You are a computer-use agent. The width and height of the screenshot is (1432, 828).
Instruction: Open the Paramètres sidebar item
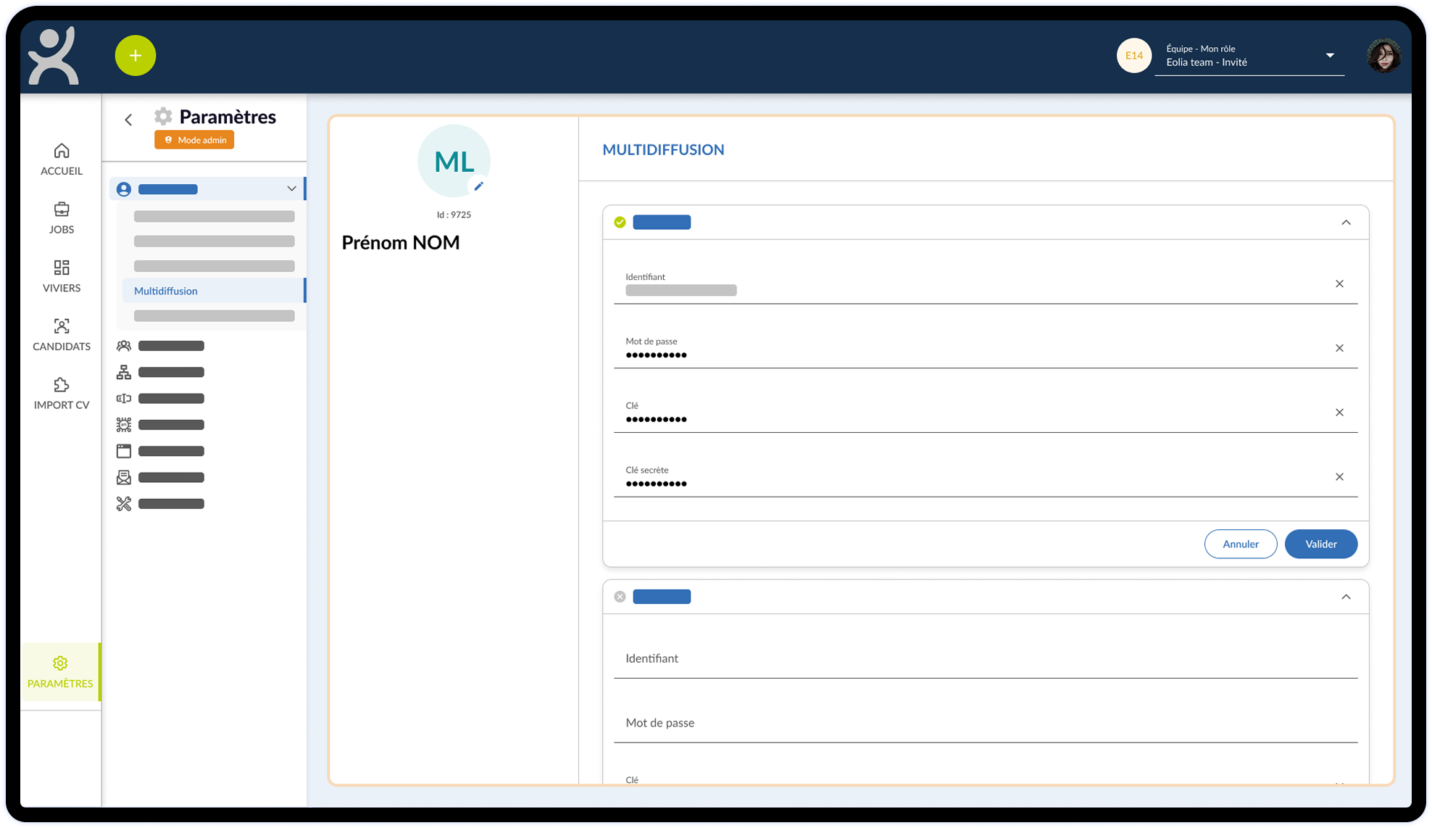(60, 671)
